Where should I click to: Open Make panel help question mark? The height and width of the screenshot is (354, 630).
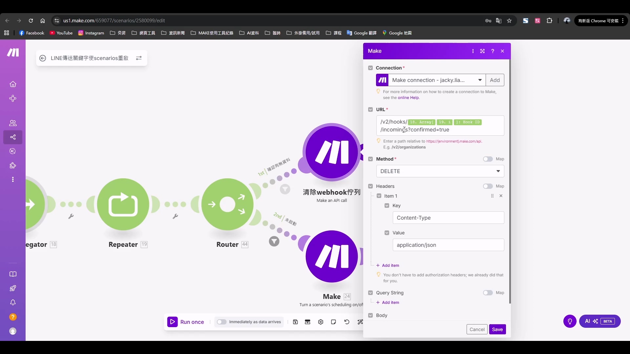coord(493,51)
